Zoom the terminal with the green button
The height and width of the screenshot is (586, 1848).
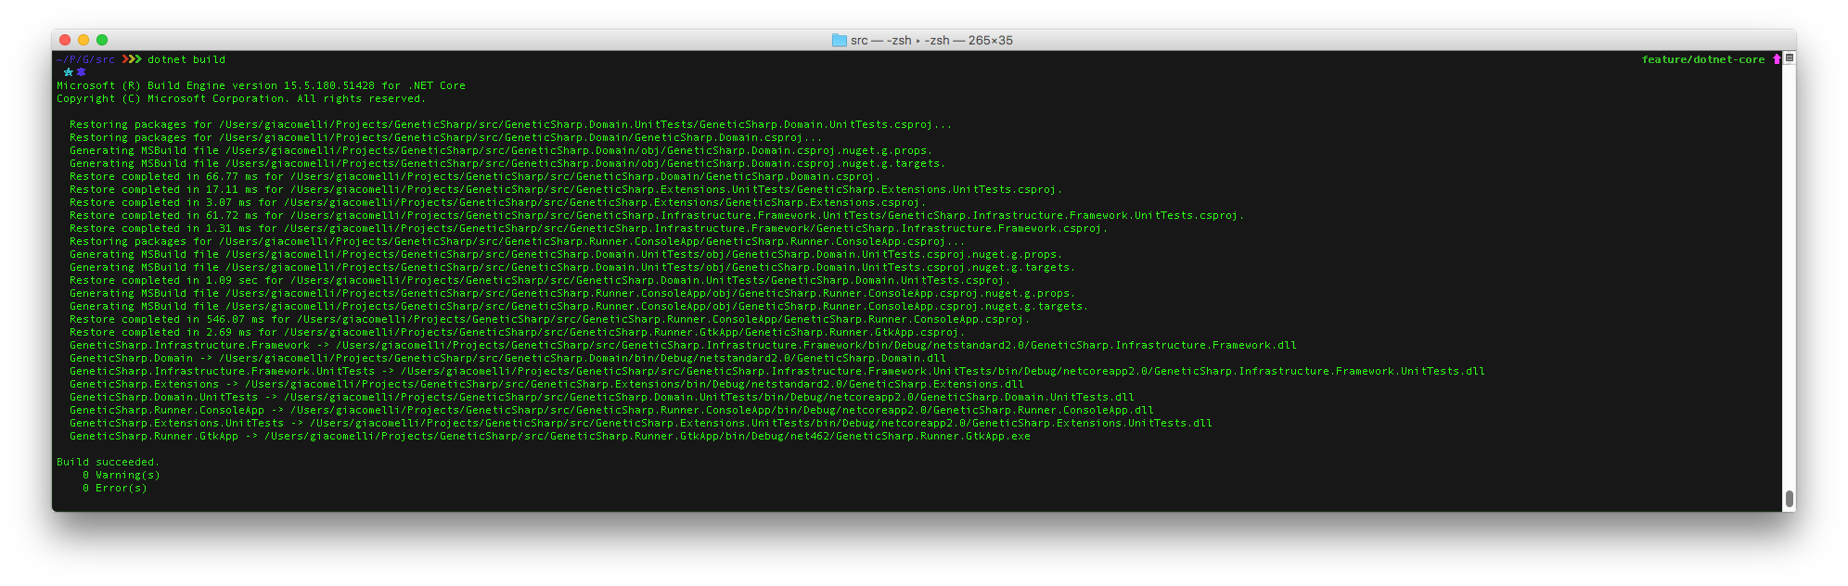click(x=102, y=40)
